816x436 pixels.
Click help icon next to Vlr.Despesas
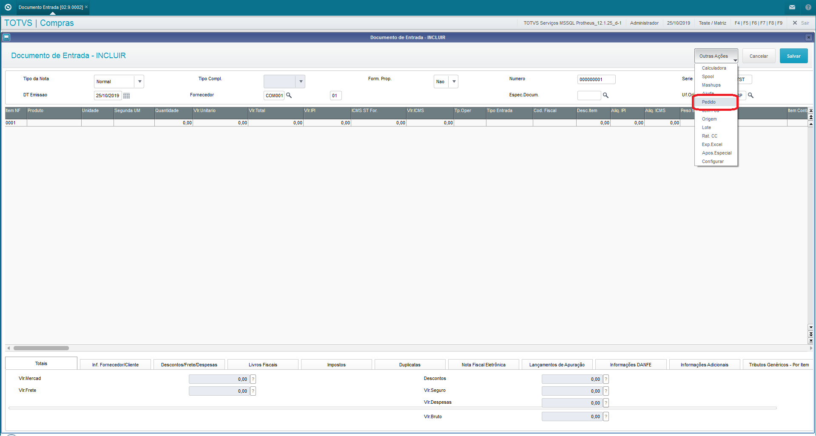pyautogui.click(x=606, y=403)
